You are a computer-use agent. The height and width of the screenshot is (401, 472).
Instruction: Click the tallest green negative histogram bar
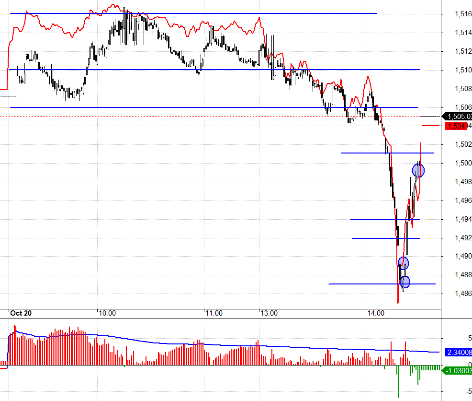pos(398,382)
